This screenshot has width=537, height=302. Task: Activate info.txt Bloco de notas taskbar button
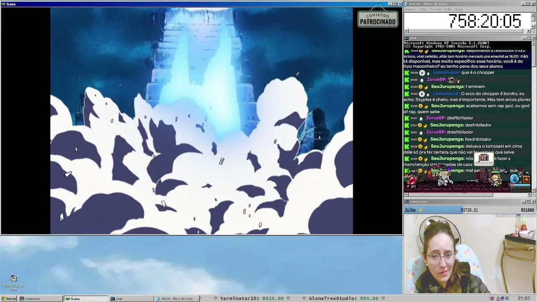pyautogui.click(x=177, y=299)
